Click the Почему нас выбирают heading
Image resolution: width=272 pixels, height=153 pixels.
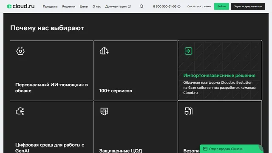point(47,28)
